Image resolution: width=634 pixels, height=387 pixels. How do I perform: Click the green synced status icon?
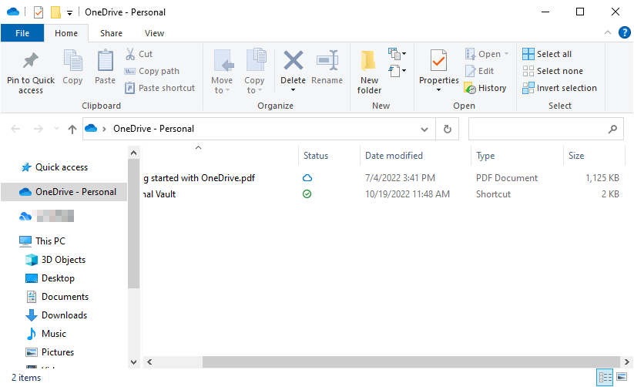click(x=307, y=194)
